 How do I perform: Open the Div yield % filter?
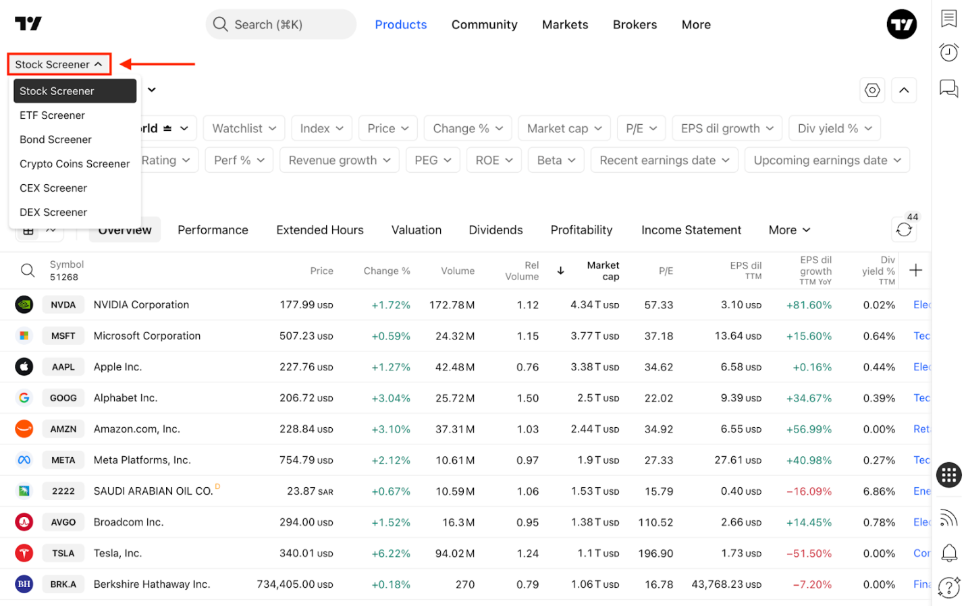click(x=834, y=128)
